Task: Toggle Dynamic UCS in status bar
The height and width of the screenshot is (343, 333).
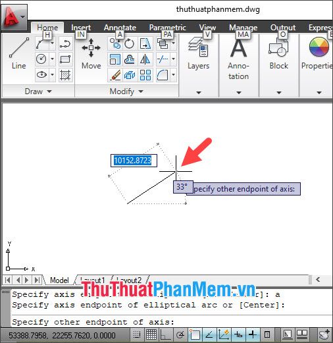Action: (x=224, y=334)
